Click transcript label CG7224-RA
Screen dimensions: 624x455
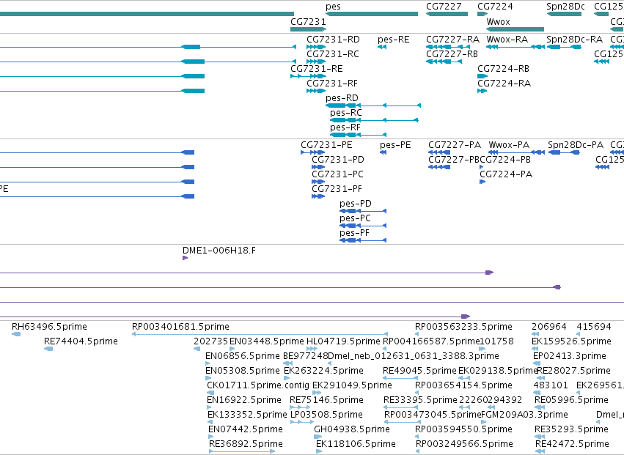(504, 84)
